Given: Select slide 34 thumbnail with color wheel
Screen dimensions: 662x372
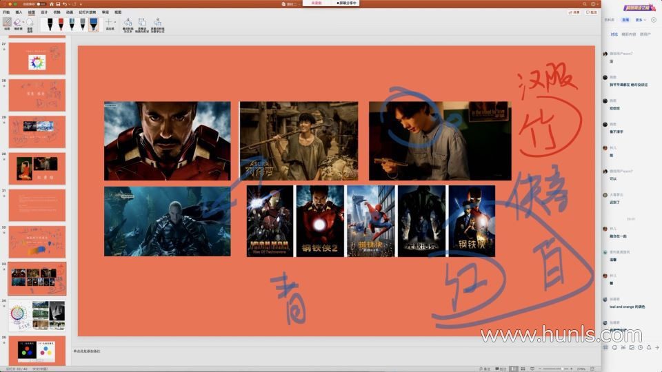Looking at the screenshot, I should [x=37, y=316].
